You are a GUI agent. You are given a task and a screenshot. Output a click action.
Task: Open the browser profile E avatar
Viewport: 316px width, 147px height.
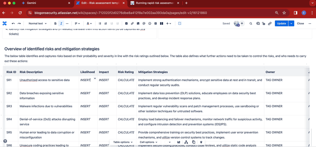tap(304, 13)
